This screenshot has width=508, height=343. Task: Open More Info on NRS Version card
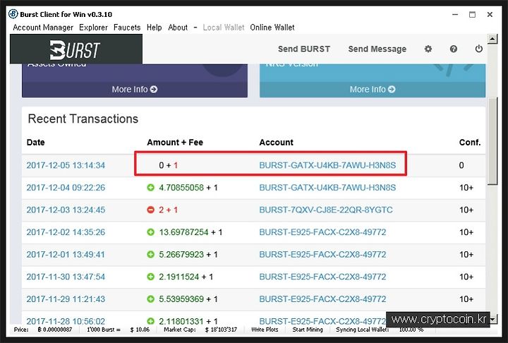(373, 89)
